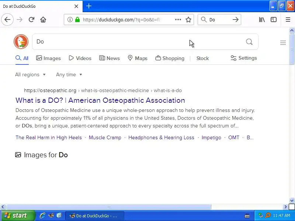Screen dimensions: 295x221
Task: Click the horizontal scrollbar thumb
Action: coord(108,207)
